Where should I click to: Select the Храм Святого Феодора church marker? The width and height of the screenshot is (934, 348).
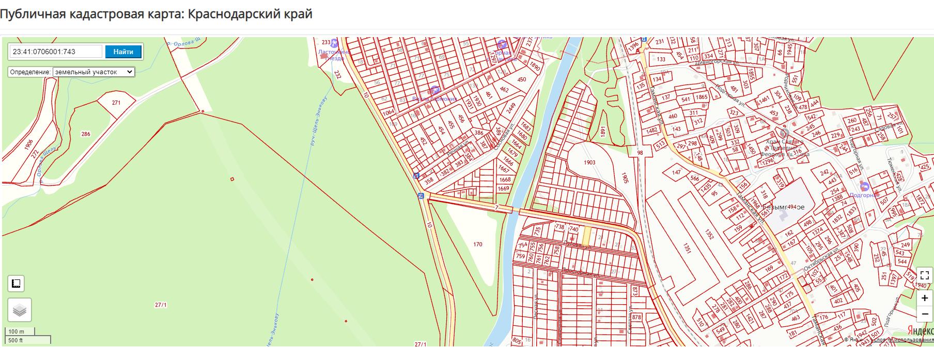(x=785, y=131)
